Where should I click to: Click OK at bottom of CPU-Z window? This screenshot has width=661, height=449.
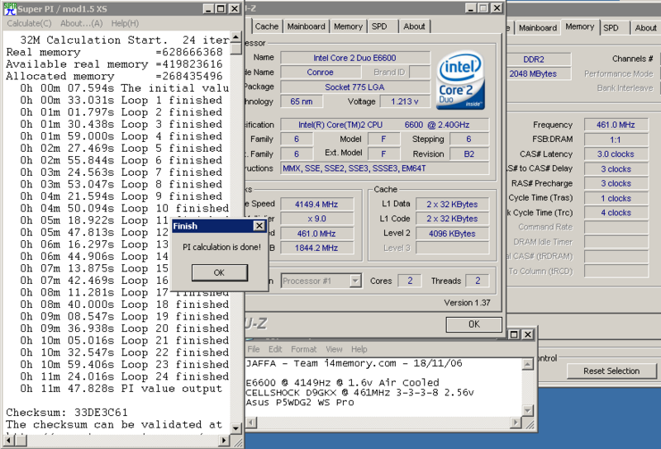tap(473, 324)
